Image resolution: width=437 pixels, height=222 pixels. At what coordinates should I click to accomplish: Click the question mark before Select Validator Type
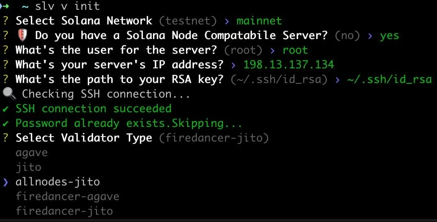[6, 138]
